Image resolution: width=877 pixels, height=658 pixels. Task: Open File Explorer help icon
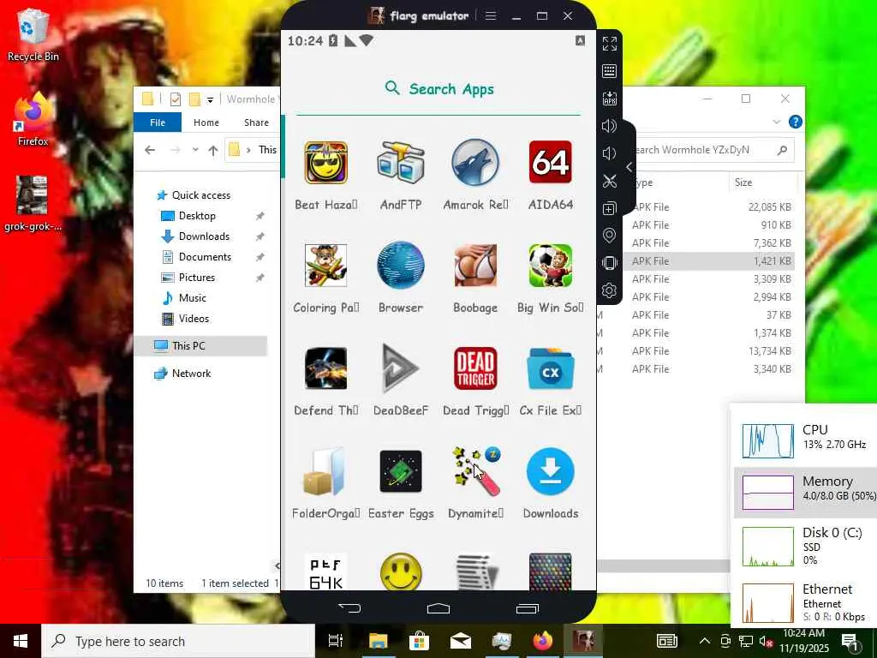796,122
